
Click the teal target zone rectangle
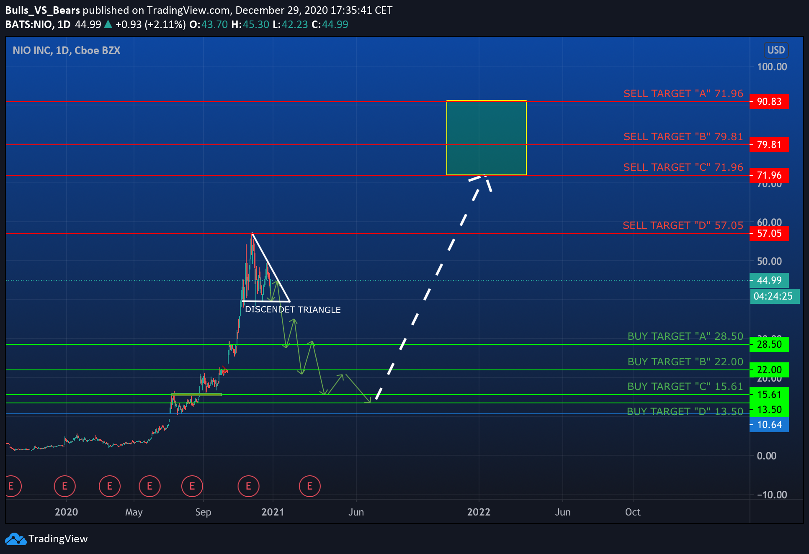pyautogui.click(x=486, y=138)
